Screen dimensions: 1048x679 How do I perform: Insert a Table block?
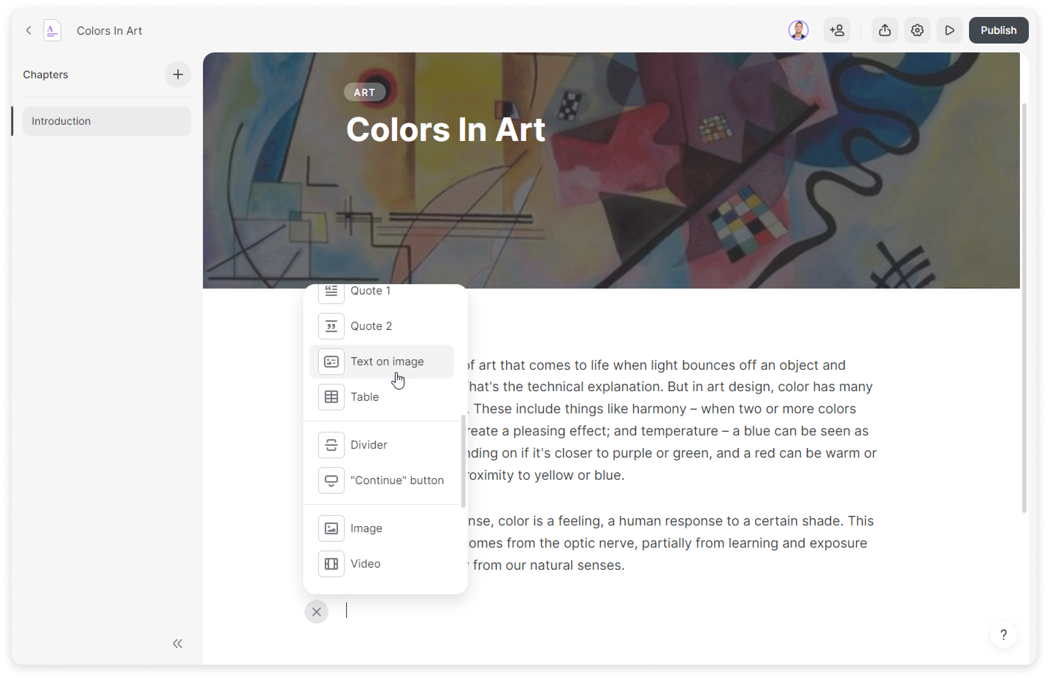[381, 397]
